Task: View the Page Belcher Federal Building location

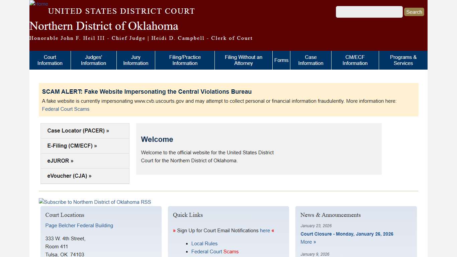Action: [x=79, y=225]
